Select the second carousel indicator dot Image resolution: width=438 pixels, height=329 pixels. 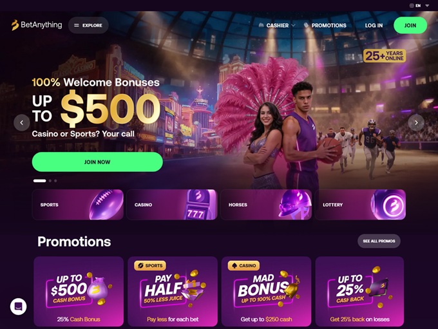(50, 181)
